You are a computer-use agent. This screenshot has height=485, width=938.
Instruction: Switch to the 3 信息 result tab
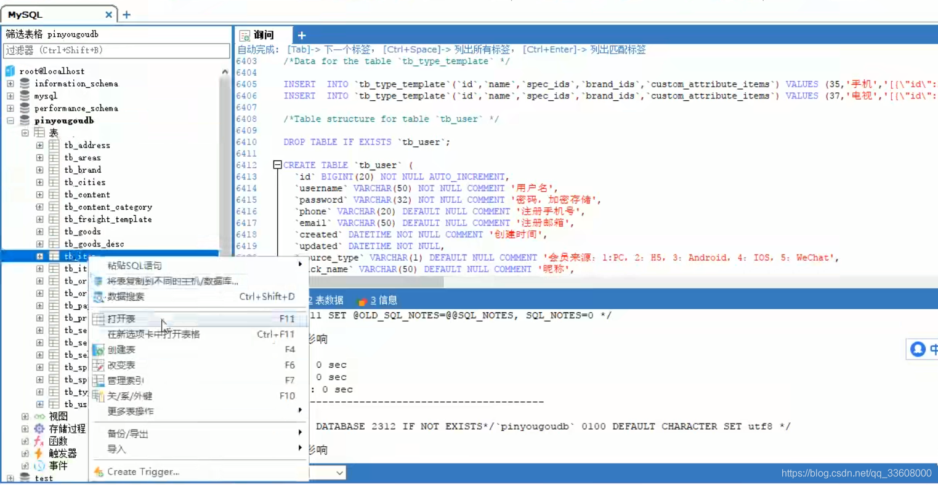378,301
